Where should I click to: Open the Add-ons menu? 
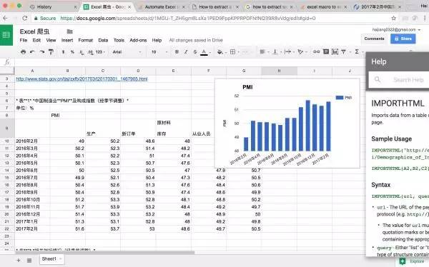(x=138, y=40)
